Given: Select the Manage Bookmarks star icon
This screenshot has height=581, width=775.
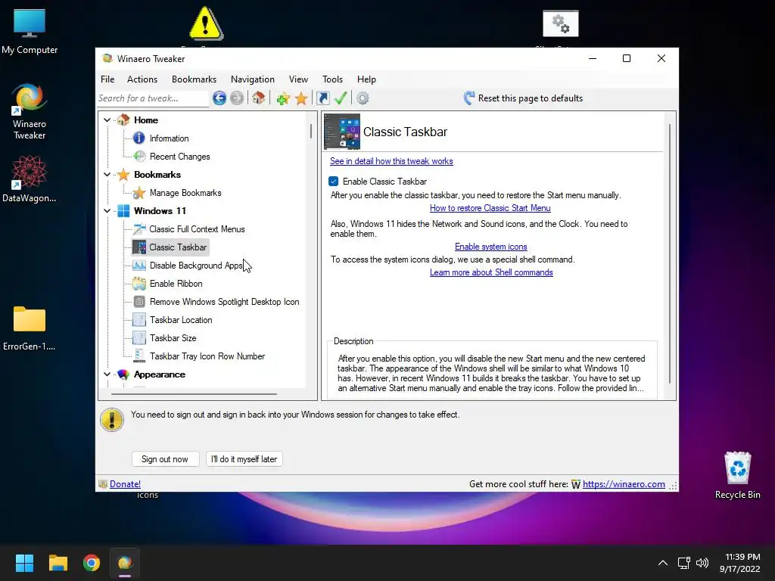Looking at the screenshot, I should (139, 193).
